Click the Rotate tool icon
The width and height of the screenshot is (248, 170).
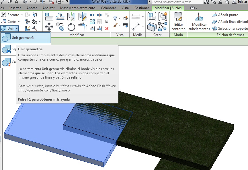point(71,27)
